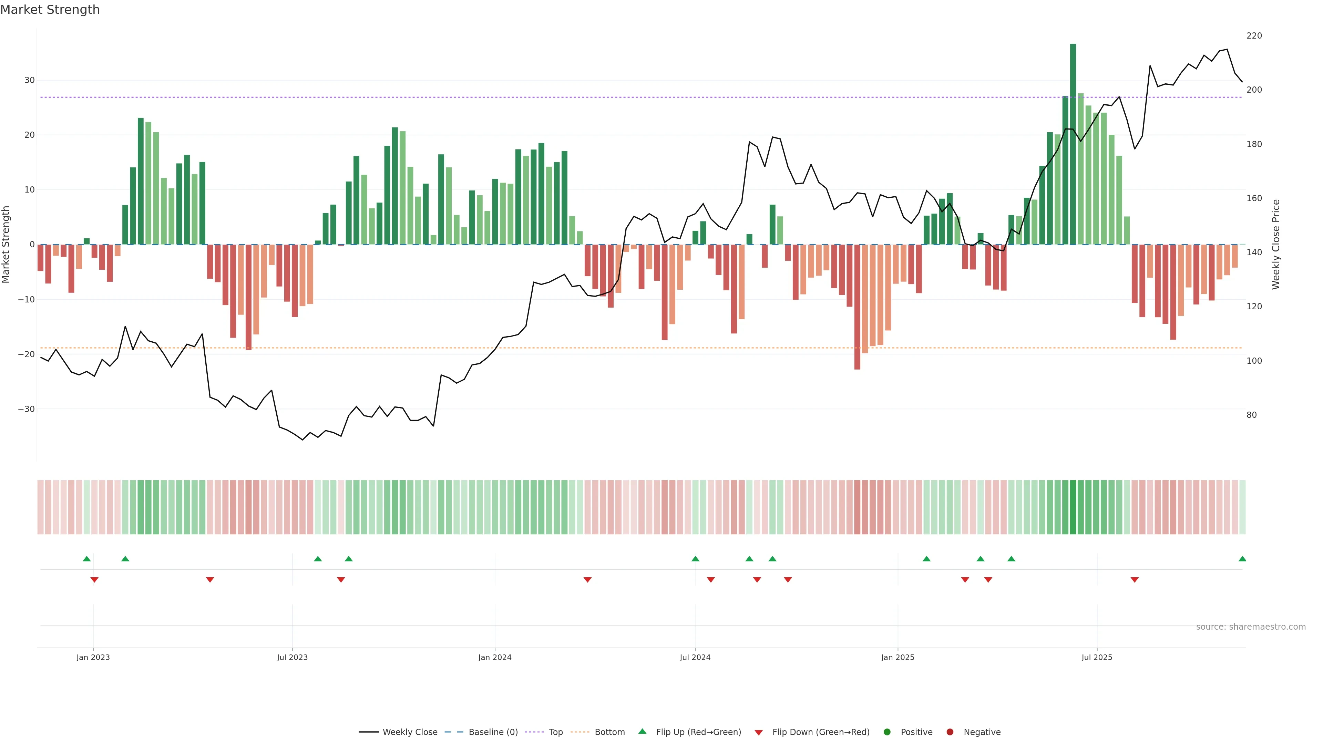Click the Weekly Close Price axis title
Viewport: 1323px width, 744px height.
[1276, 245]
